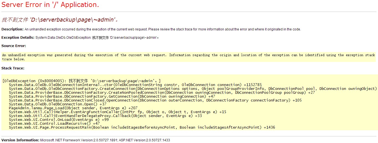Click the DbConnectionFactory.GetConnection stack line
This screenshot has height=143, width=378.
click(x=110, y=96)
